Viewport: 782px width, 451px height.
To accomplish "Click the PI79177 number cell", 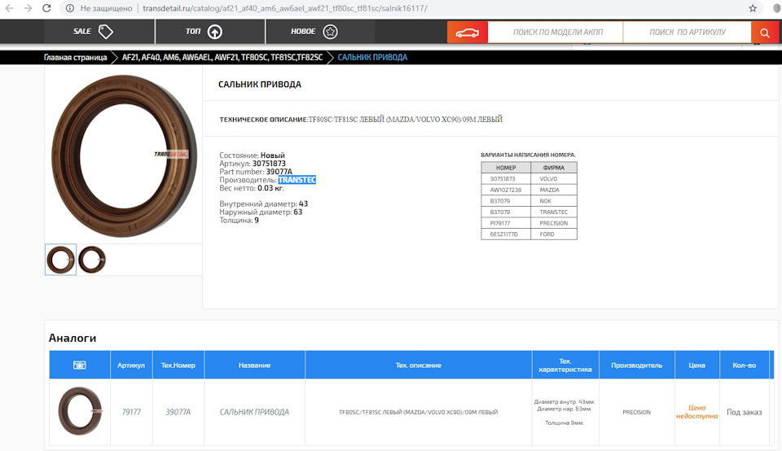I will (506, 223).
